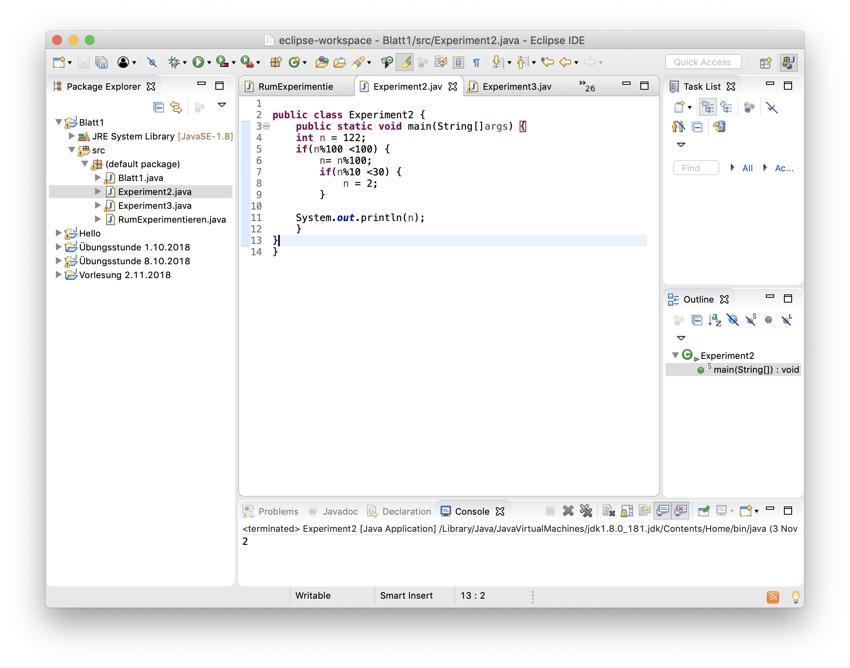Image resolution: width=850 pixels, height=668 pixels.
Task: Click the green Run button in toolbar
Action: [198, 62]
